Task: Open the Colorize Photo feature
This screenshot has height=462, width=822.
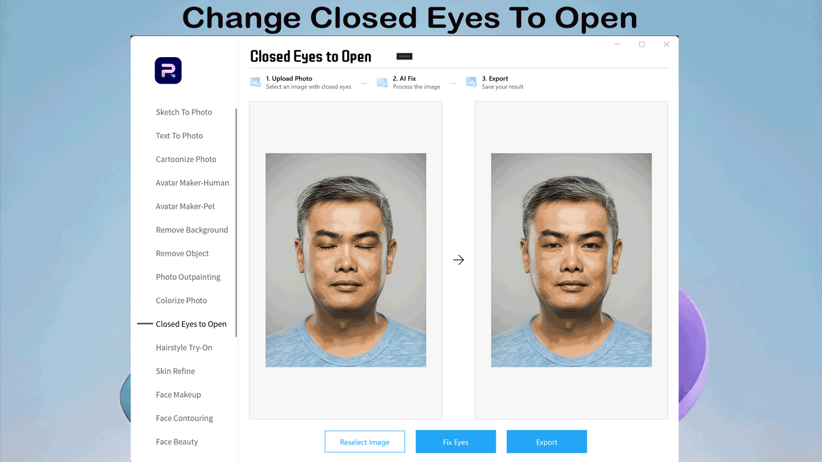Action: (181, 301)
